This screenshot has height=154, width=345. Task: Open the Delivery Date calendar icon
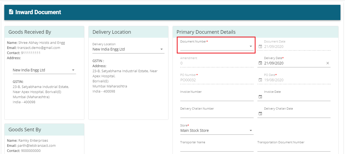pos(260,63)
